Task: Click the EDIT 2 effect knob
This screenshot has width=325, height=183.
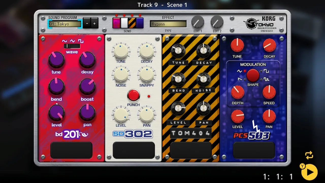Action: pos(217,22)
